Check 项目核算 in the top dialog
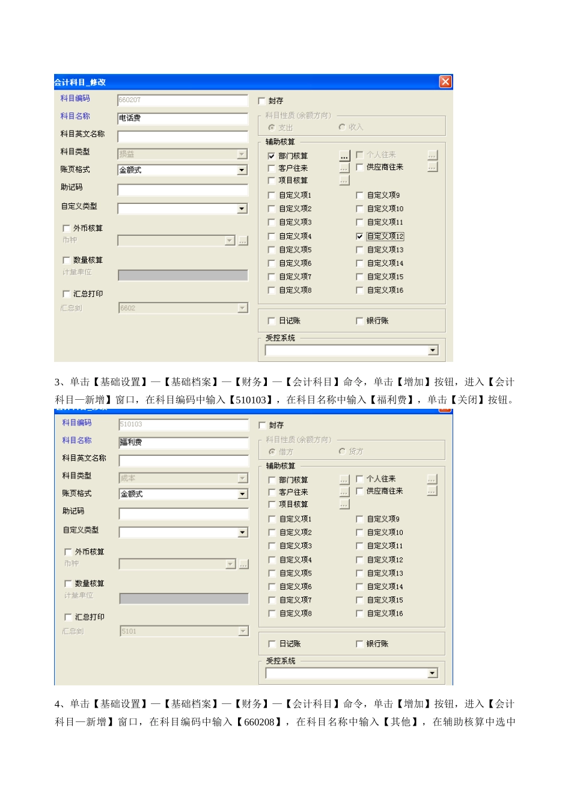The image size is (571, 808). click(271, 180)
